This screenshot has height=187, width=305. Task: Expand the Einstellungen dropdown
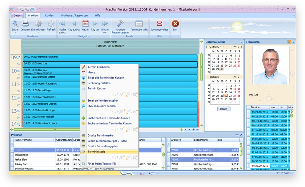[38, 32]
